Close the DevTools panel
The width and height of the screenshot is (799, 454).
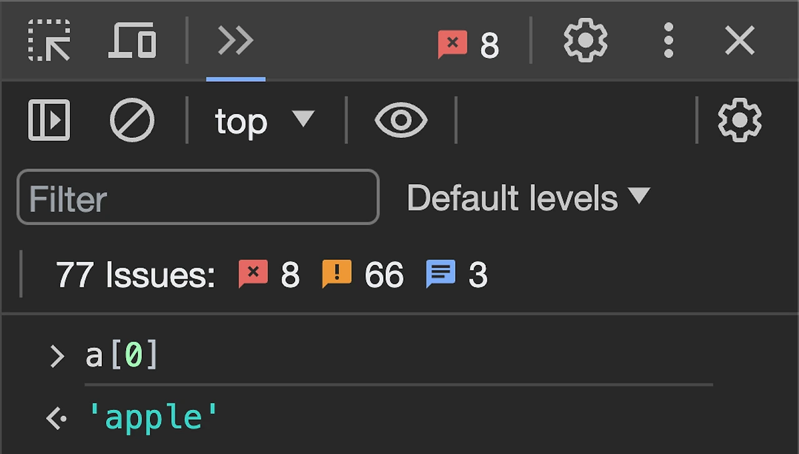point(740,41)
